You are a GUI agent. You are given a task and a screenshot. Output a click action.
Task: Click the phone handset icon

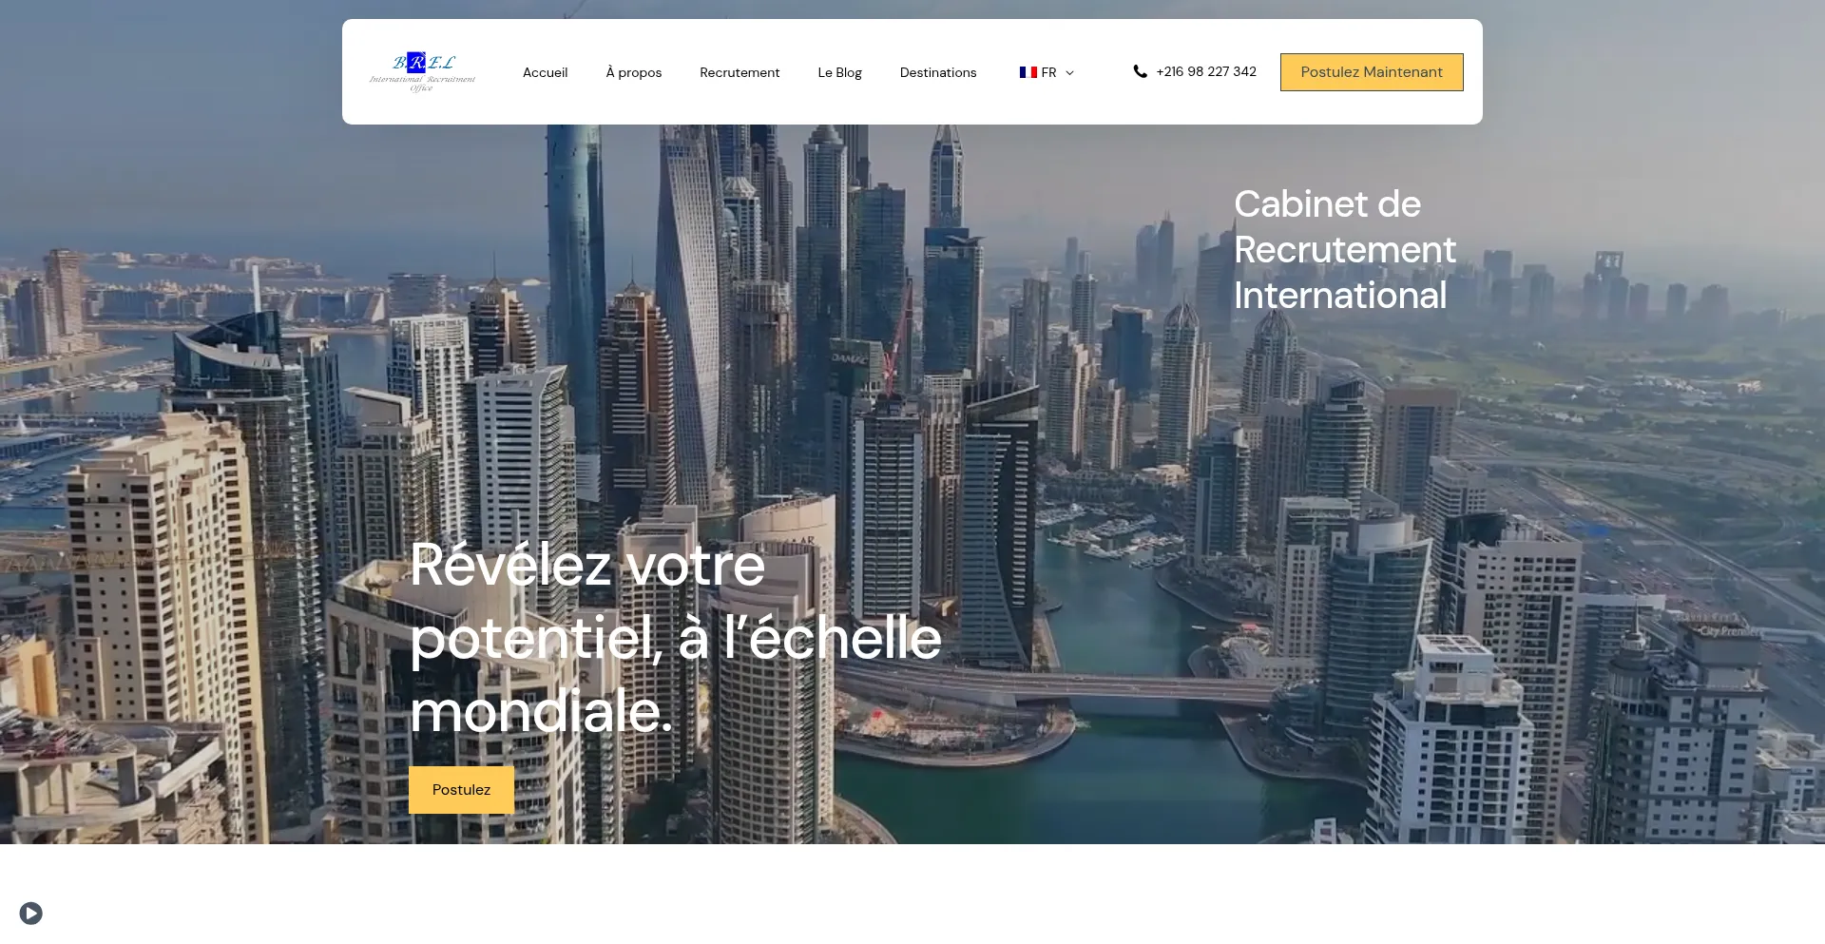(1140, 71)
